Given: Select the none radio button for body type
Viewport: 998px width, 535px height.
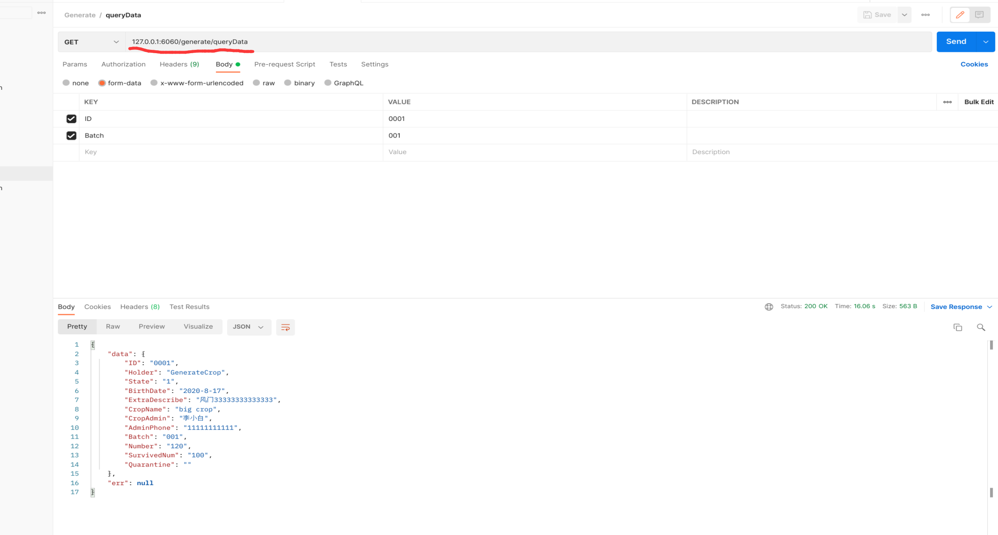Looking at the screenshot, I should (x=67, y=83).
